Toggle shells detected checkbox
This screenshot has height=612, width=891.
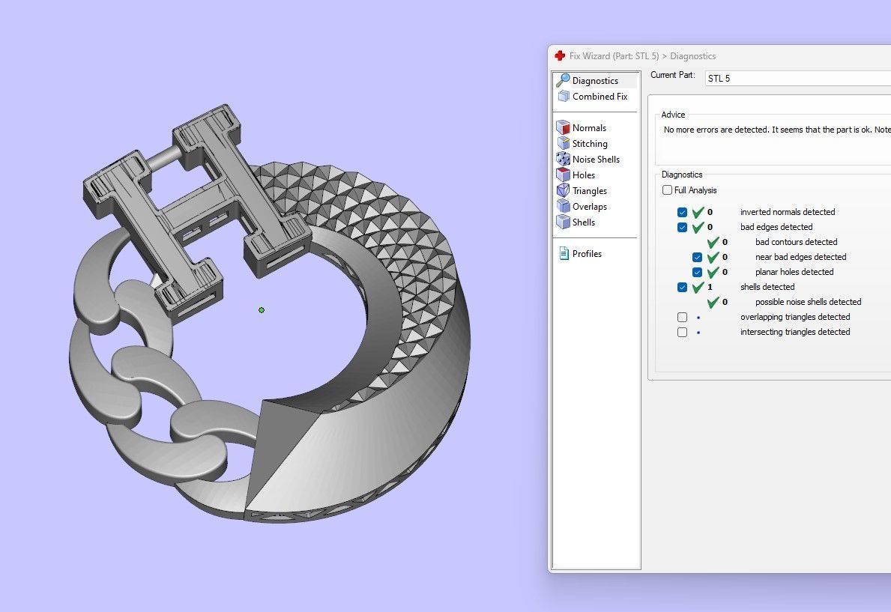pyautogui.click(x=682, y=288)
